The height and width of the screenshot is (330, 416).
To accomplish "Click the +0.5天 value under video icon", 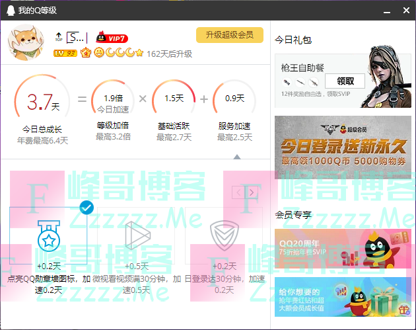I will point(137,267).
